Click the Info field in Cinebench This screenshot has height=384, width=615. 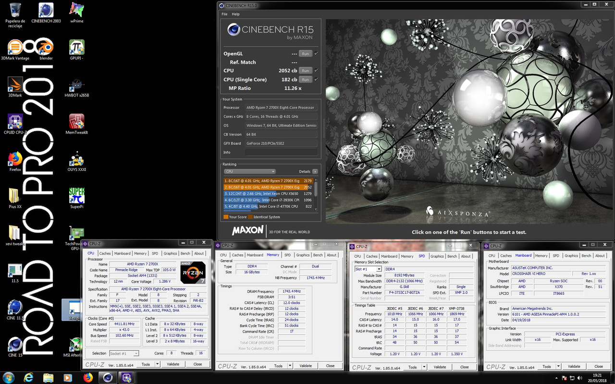[282, 152]
